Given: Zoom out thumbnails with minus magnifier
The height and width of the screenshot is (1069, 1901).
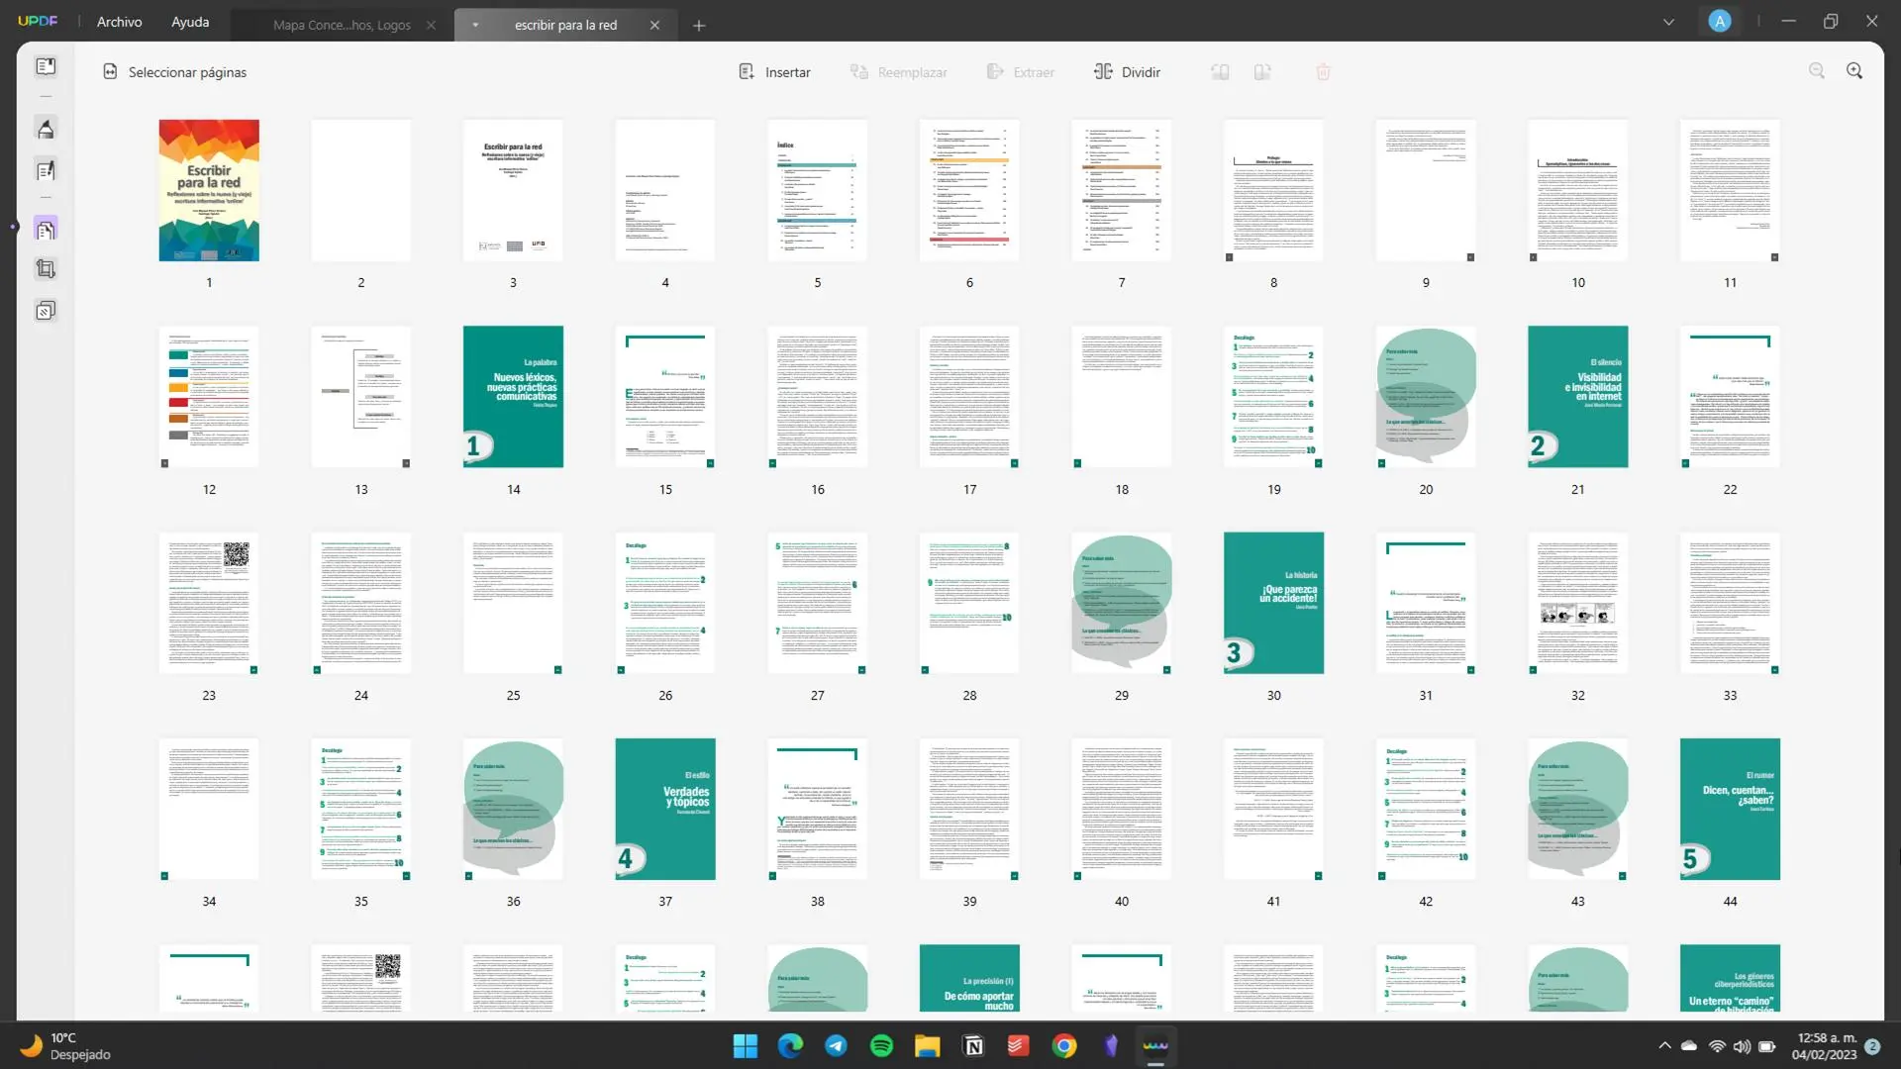Looking at the screenshot, I should coord(1817,71).
